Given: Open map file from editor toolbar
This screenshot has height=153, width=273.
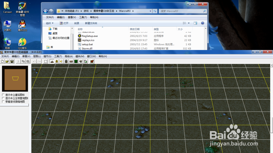Looking at the screenshot, I should (7, 61).
